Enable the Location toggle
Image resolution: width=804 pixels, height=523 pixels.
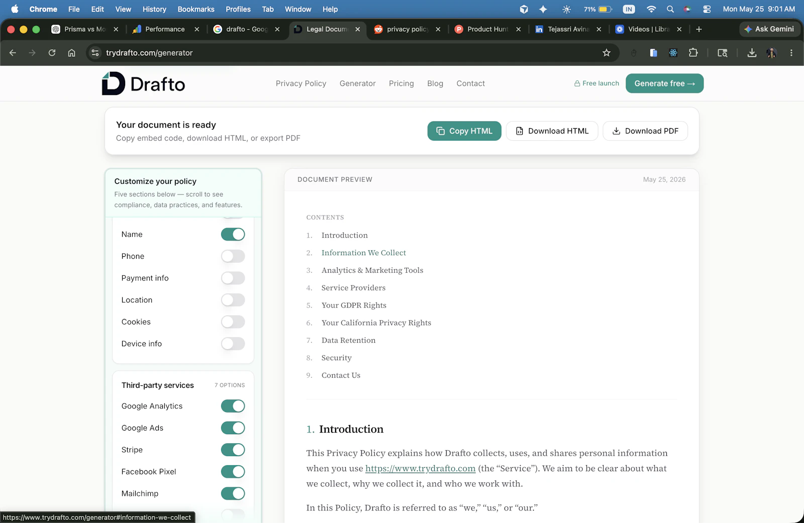tap(233, 300)
